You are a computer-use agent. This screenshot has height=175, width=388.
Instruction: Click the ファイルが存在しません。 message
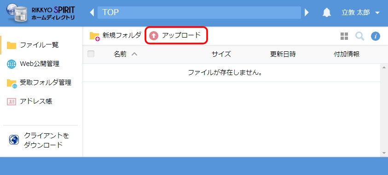tap(225, 72)
